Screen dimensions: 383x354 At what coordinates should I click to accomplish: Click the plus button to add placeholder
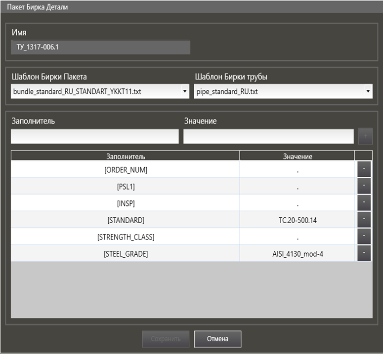(365, 136)
